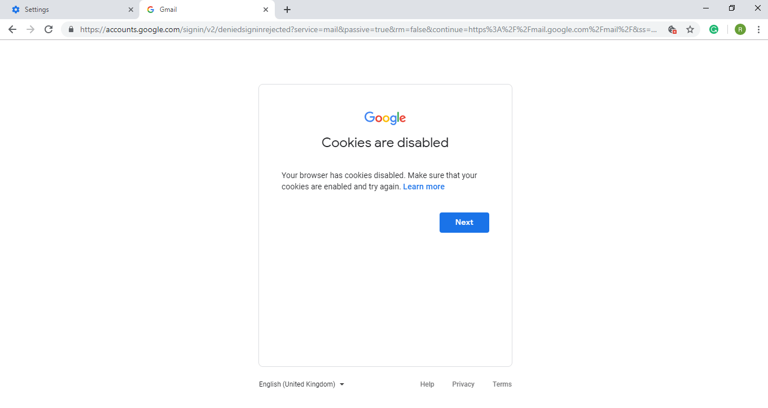Image resolution: width=768 pixels, height=408 pixels.
Task: Open the Grammarly extension icon
Action: click(x=714, y=29)
